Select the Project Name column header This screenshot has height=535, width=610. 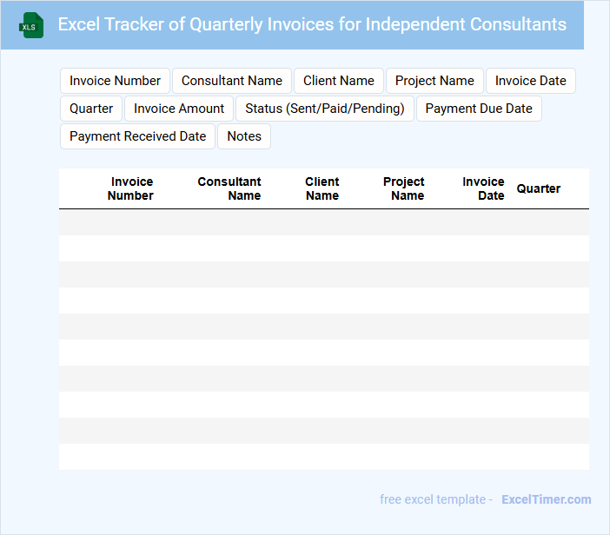pos(404,188)
